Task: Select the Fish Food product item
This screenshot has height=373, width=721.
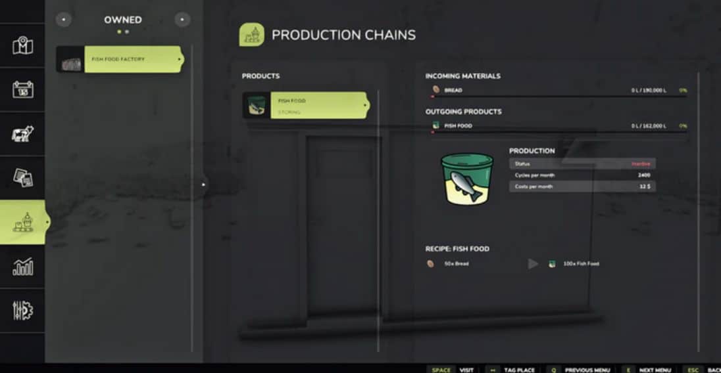Action: [306, 106]
